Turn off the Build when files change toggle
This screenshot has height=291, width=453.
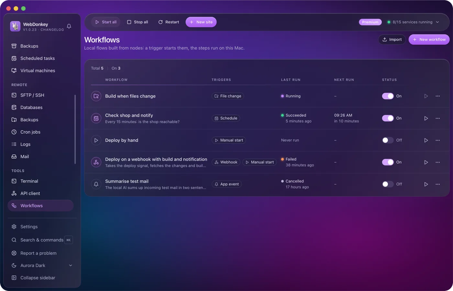tap(388, 96)
